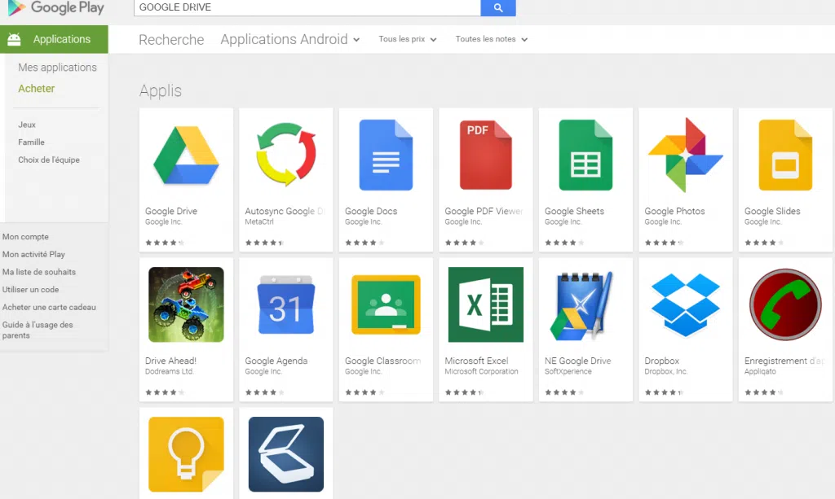The height and width of the screenshot is (499, 835).
Task: Open the yellow lightbulb Keep icon
Action: click(186, 454)
